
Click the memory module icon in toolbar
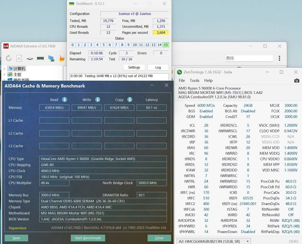(x=40, y=58)
